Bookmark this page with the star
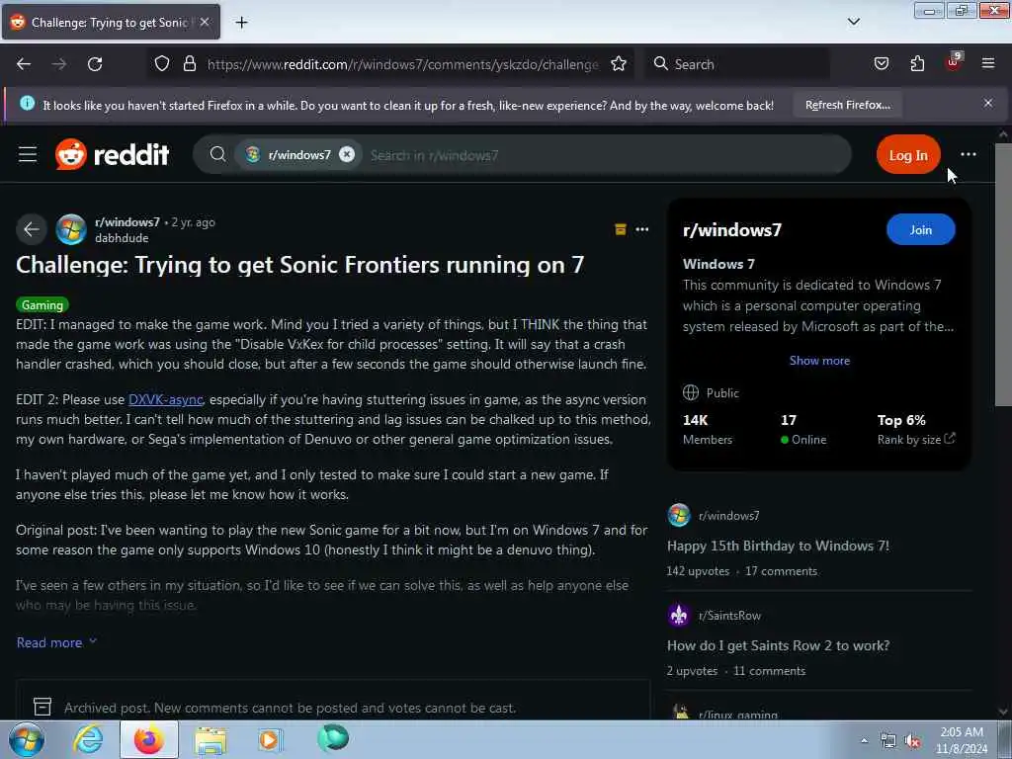Viewport: 1012px width, 759px height. click(619, 64)
